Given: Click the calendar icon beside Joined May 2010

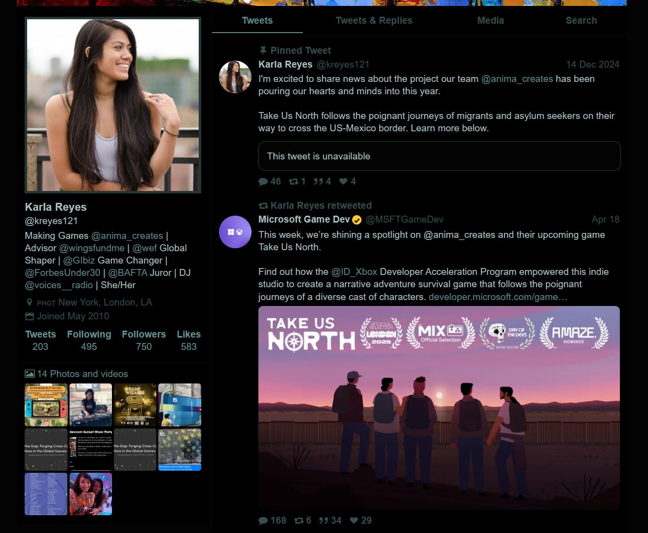Looking at the screenshot, I should pos(30,316).
